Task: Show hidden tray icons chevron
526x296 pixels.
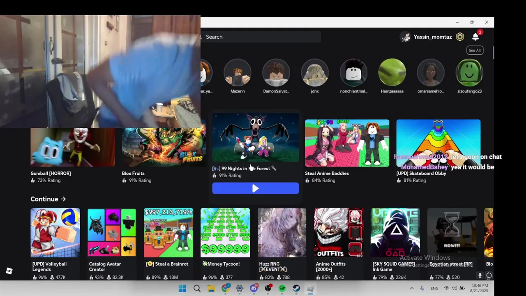Action: click(412, 289)
